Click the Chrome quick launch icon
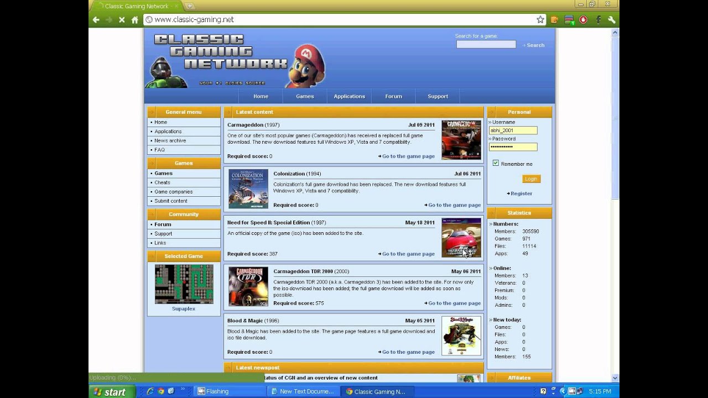The height and width of the screenshot is (398, 708). (x=161, y=391)
